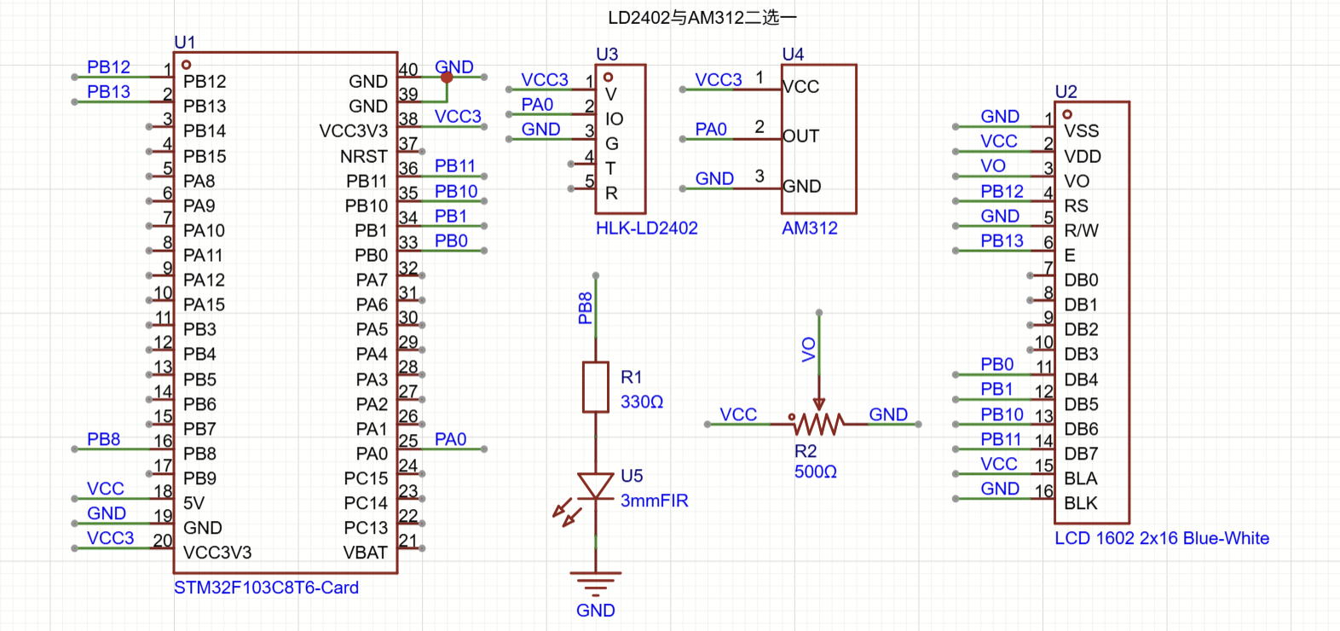Select the GND net label on U3 pin 3
Viewport: 1340px width, 631px height.
tap(541, 129)
